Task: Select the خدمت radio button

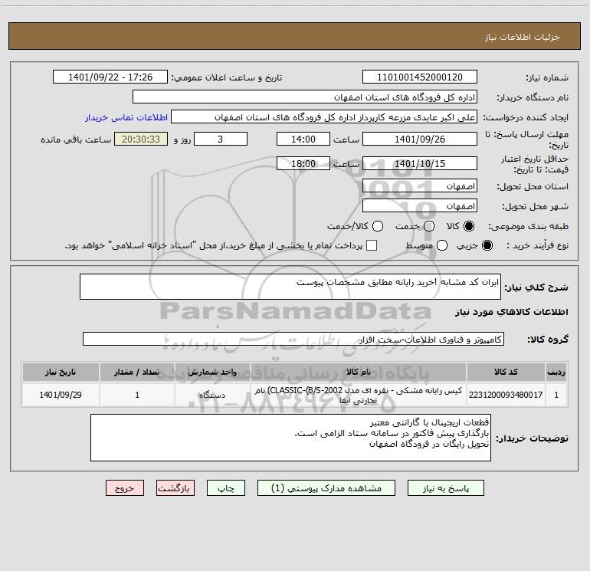Action: point(429,226)
